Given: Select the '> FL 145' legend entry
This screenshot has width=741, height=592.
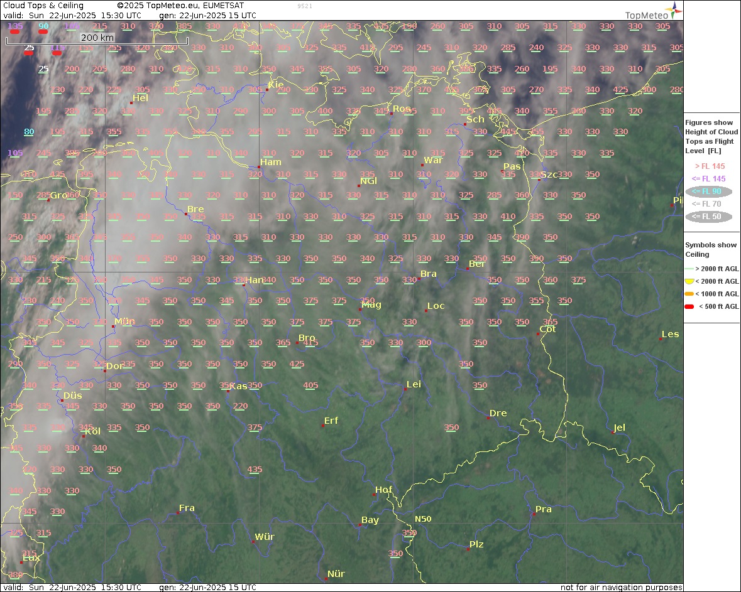Looking at the screenshot, I should point(710,166).
